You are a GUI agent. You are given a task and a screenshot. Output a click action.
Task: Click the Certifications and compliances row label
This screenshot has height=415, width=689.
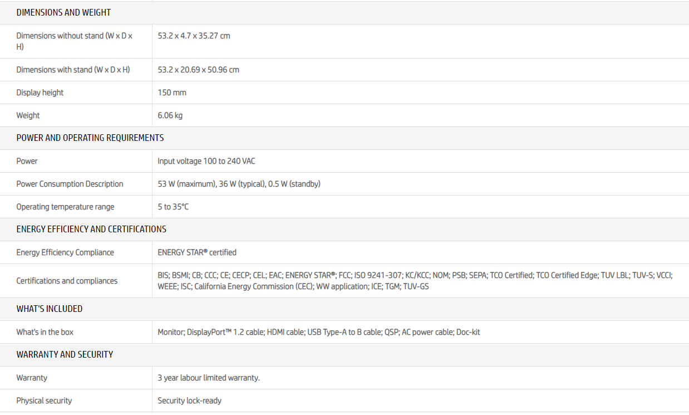67,281
